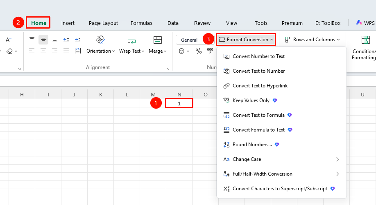This screenshot has width=376, height=205.
Task: Select column header M
Action: coord(153,94)
